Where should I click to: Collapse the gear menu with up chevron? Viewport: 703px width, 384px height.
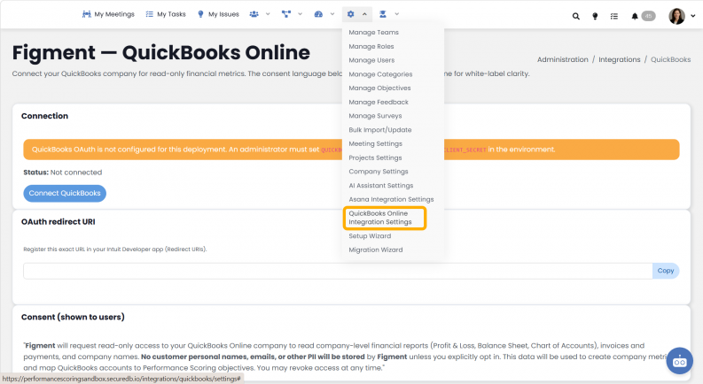(x=364, y=14)
